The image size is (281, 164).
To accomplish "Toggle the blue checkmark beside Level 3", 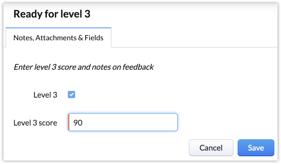I will tap(72, 95).
